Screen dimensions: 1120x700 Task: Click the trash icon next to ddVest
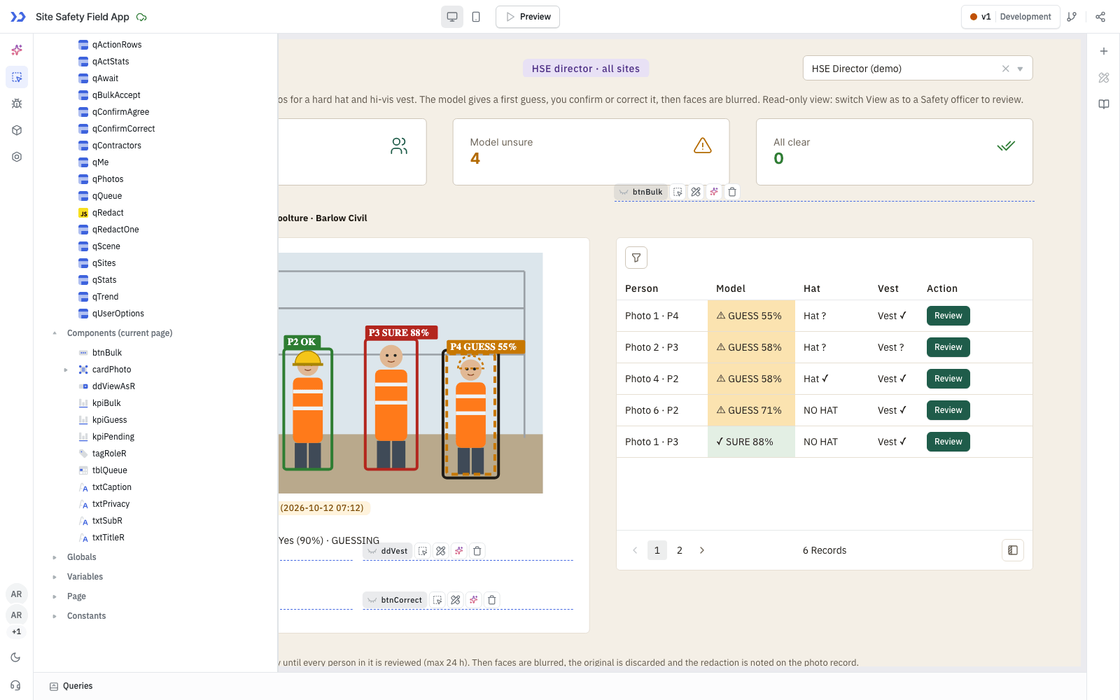click(477, 551)
